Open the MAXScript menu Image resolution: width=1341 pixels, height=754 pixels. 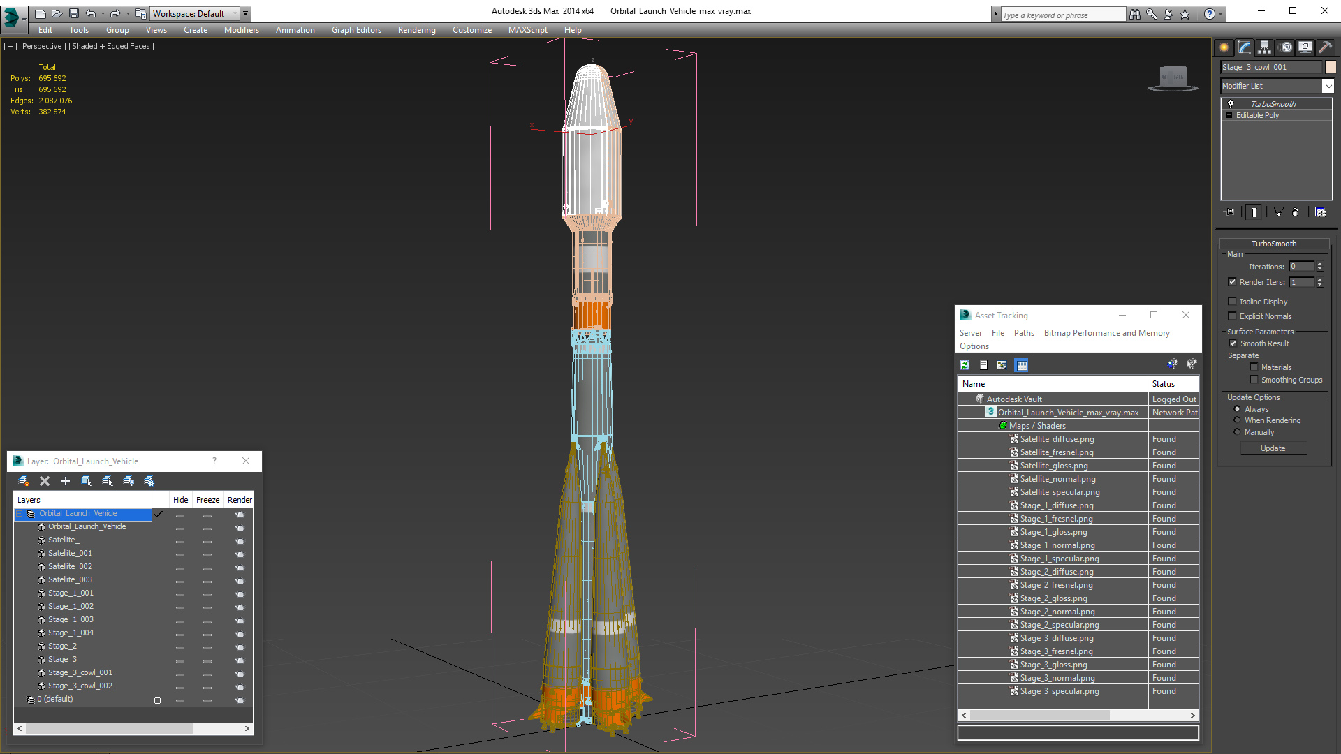[527, 30]
